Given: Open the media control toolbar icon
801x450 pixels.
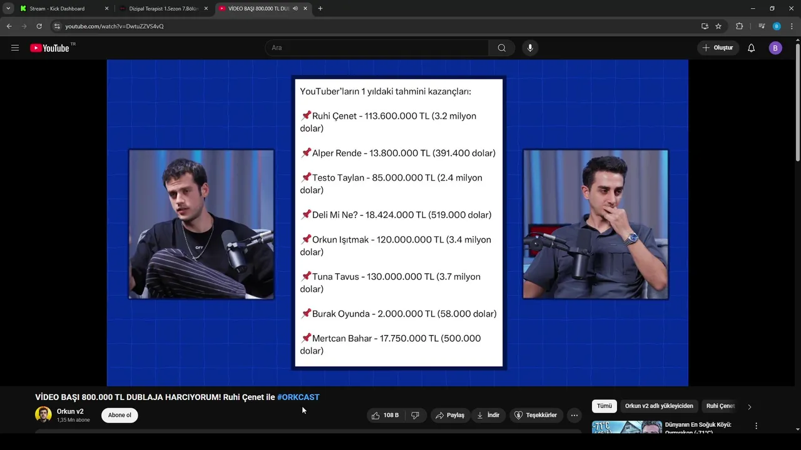Looking at the screenshot, I should [x=762, y=26].
